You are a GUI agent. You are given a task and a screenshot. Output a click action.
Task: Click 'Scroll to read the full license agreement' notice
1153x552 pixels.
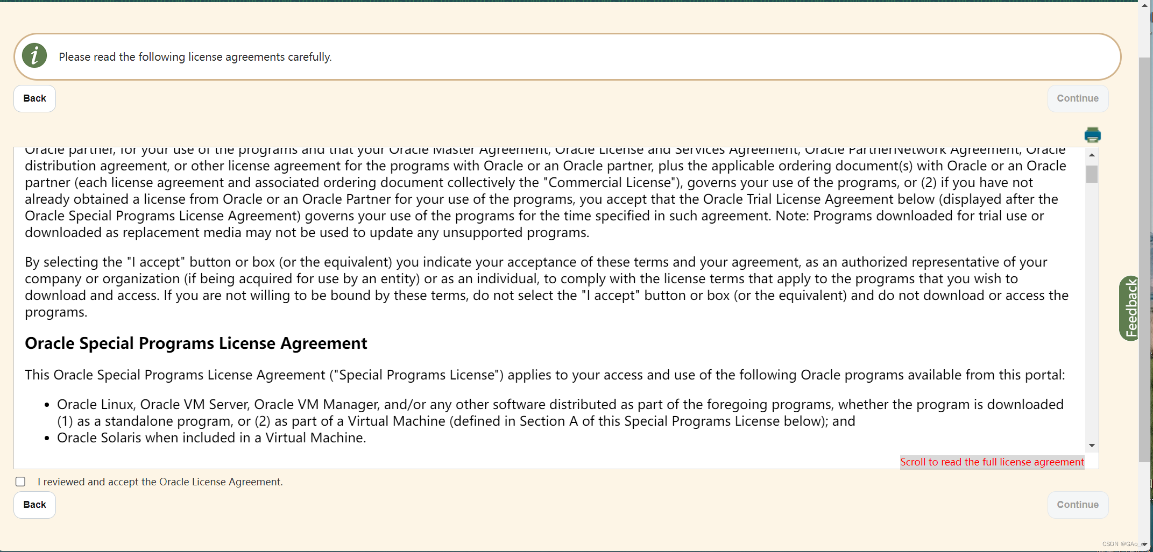pos(992,462)
